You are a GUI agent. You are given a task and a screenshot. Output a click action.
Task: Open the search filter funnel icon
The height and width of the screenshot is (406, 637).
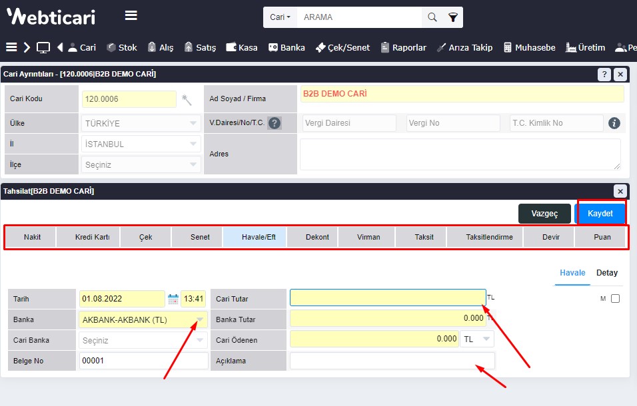453,17
